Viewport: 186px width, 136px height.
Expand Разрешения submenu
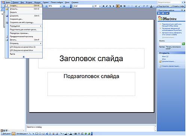tap(24, 26)
